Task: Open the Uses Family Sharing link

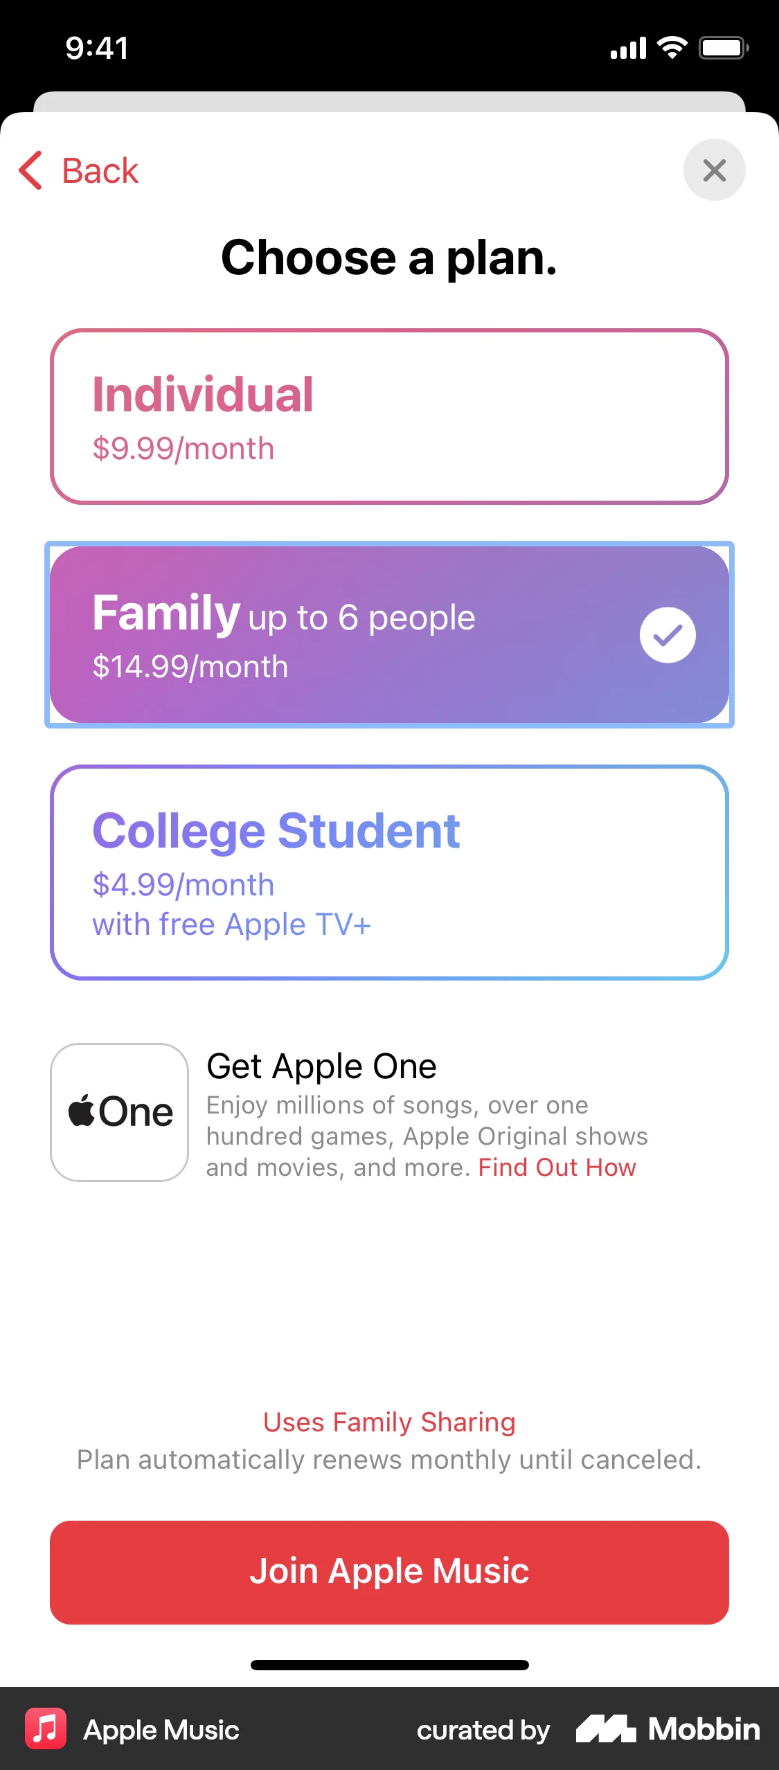Action: (389, 1422)
